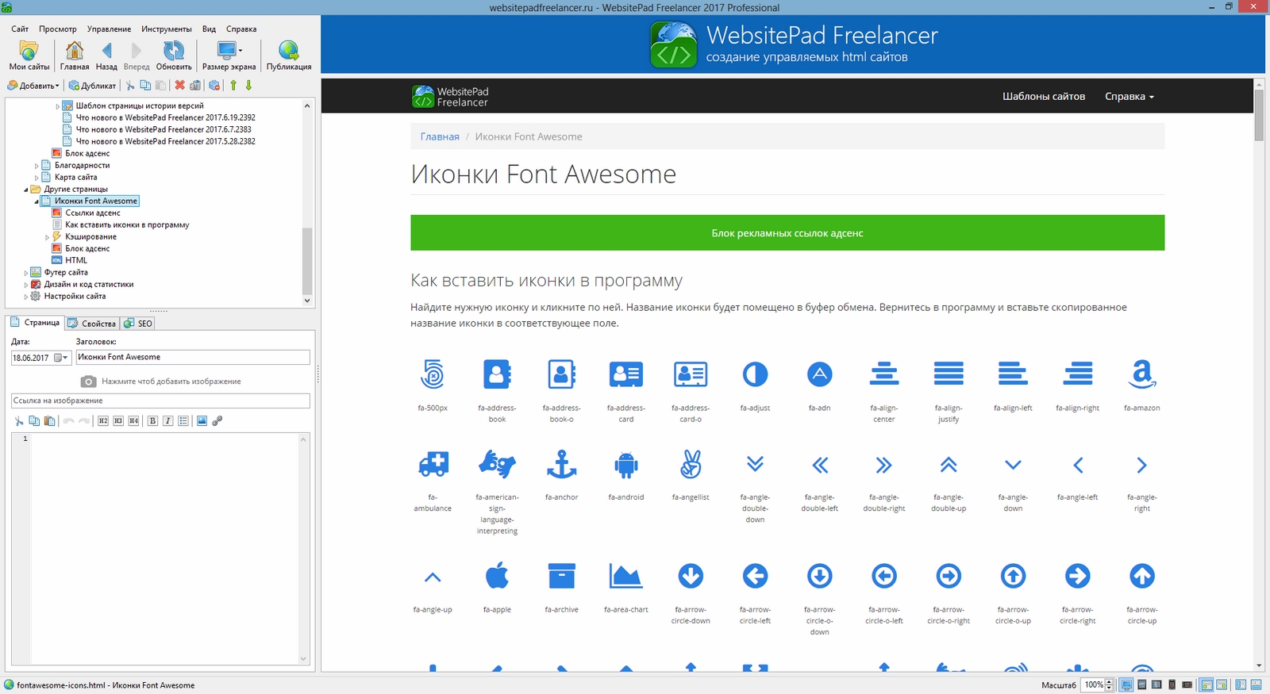Increase the Масштаб zoom with up stepper
This screenshot has width=1270, height=694.
point(1110,682)
